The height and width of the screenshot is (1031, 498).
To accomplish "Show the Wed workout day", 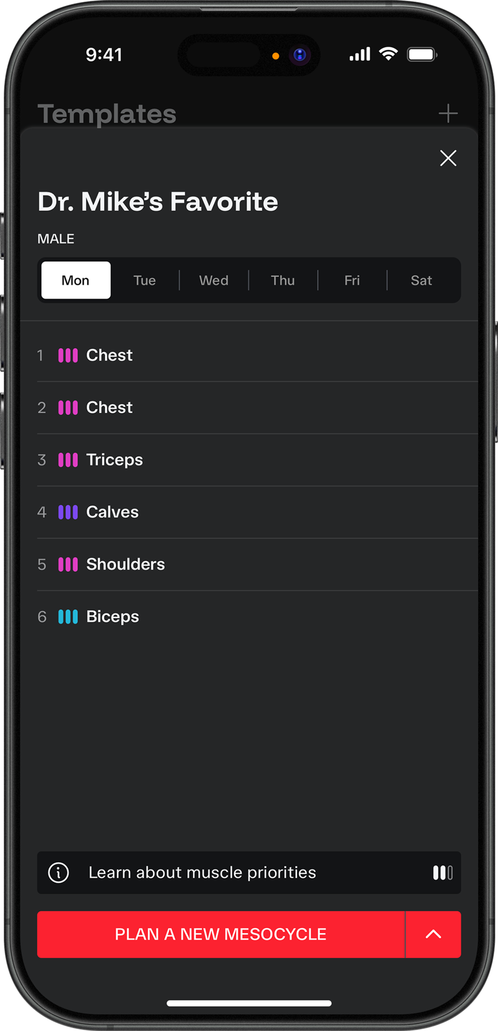I will point(214,280).
